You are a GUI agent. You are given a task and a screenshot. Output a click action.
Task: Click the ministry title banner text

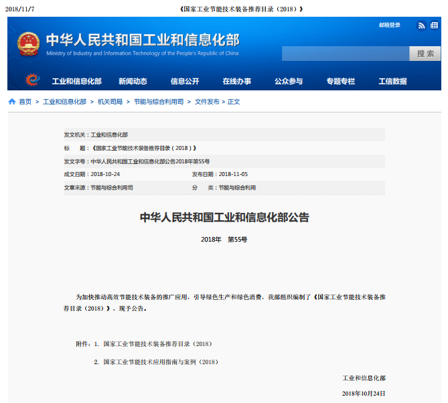143,39
